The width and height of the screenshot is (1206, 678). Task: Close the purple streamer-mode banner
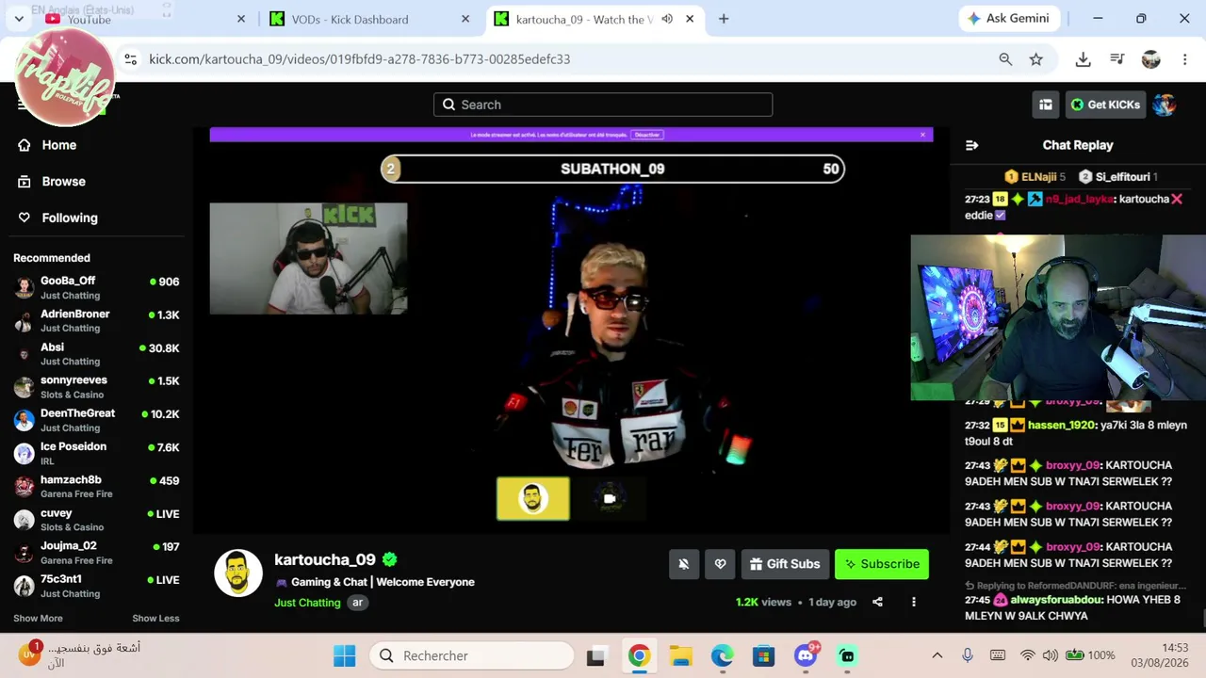[x=922, y=135]
